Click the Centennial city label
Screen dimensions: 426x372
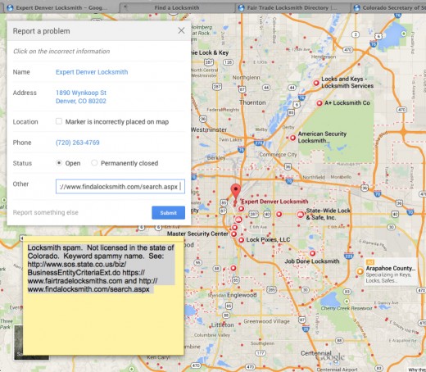(316, 353)
